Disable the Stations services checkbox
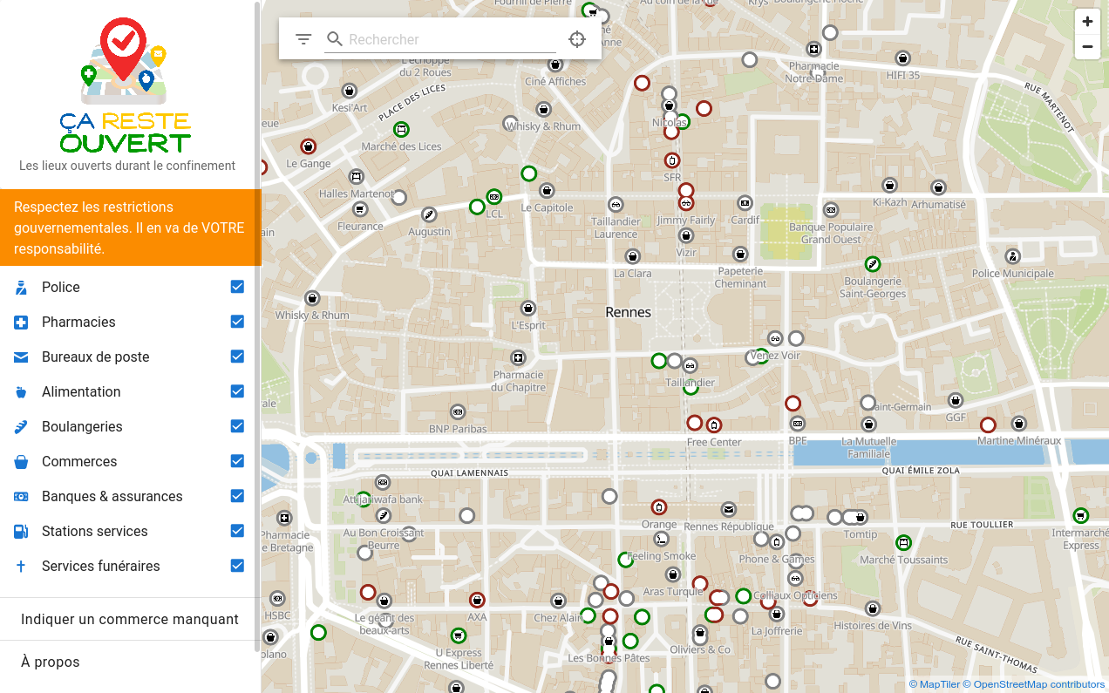This screenshot has height=693, width=1109. tap(237, 531)
